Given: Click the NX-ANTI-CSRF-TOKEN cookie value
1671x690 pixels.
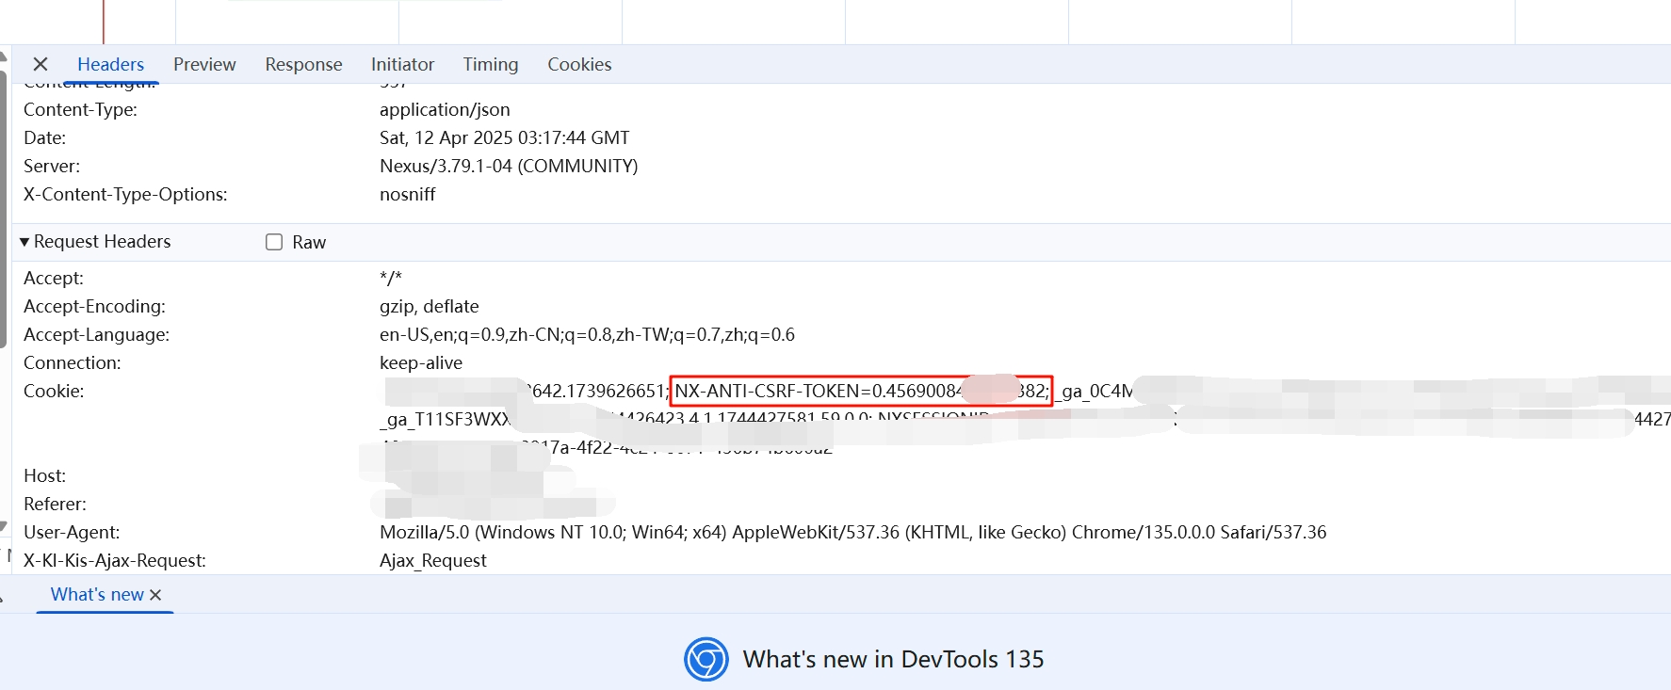Looking at the screenshot, I should coord(860,391).
